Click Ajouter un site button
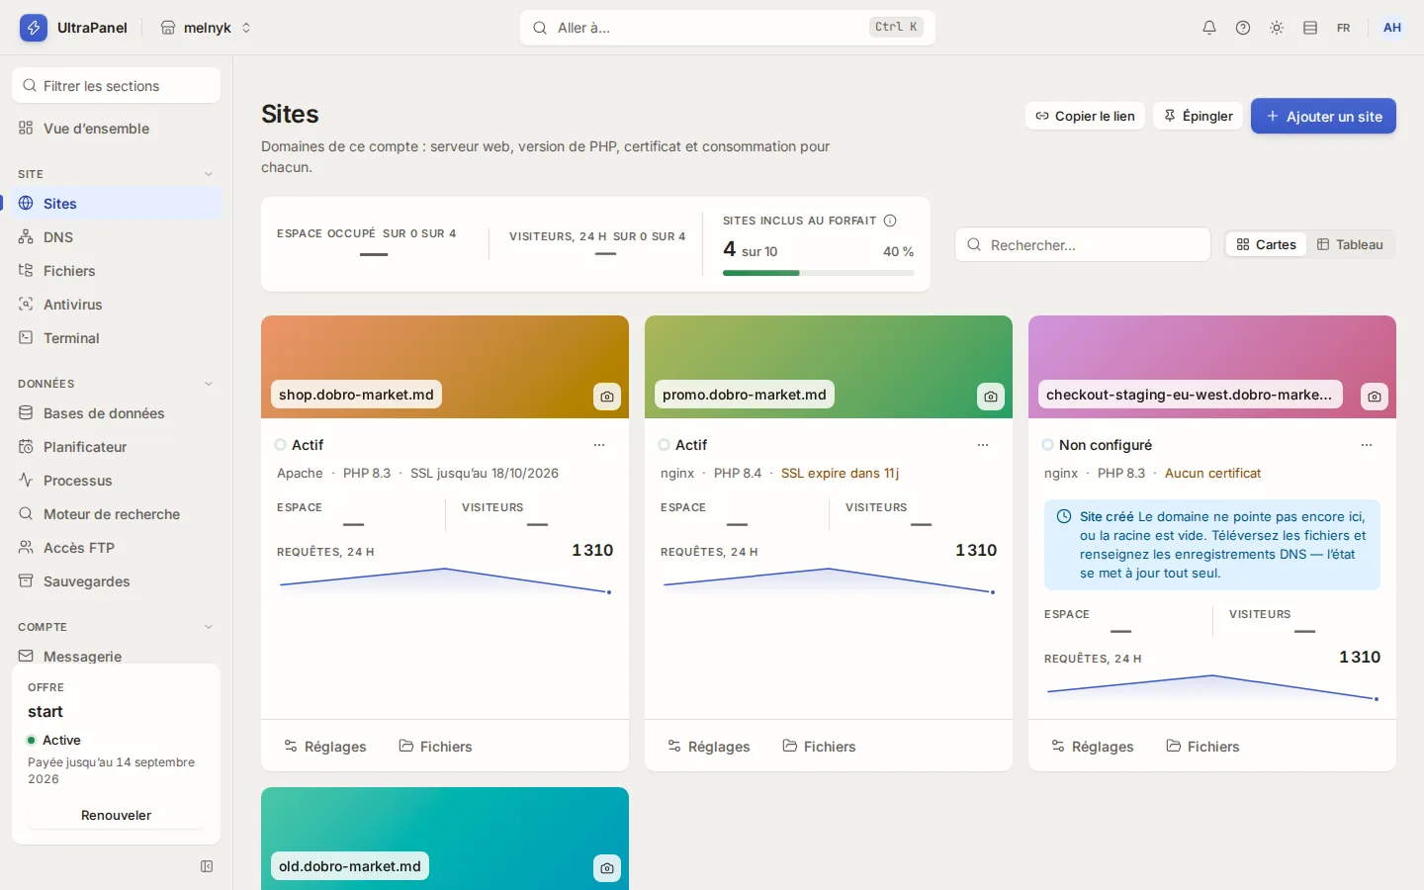 pos(1323,116)
